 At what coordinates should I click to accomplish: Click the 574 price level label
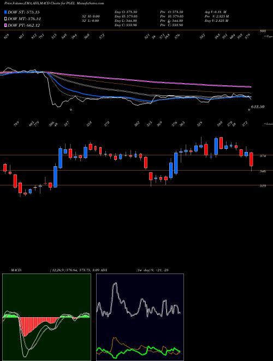click(263, 156)
